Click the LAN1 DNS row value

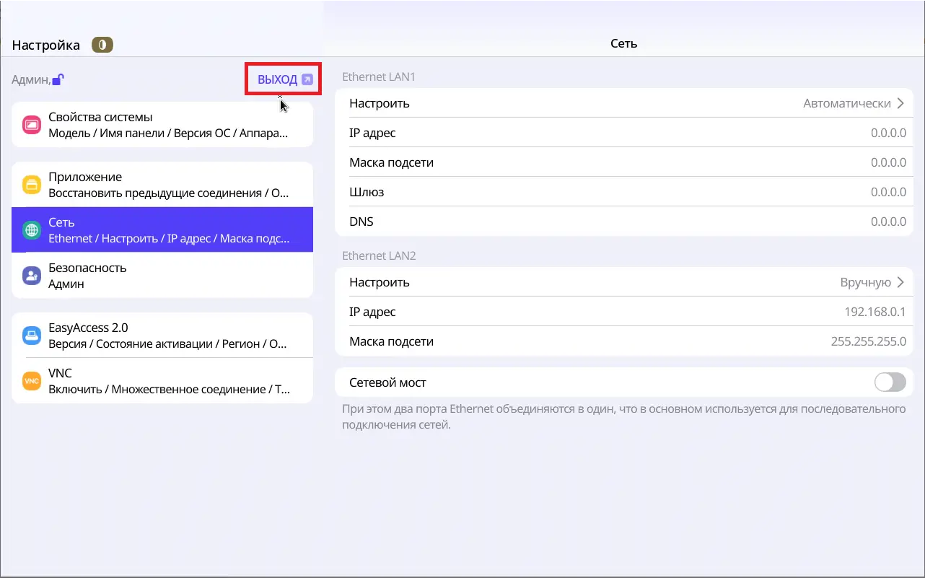click(x=887, y=222)
